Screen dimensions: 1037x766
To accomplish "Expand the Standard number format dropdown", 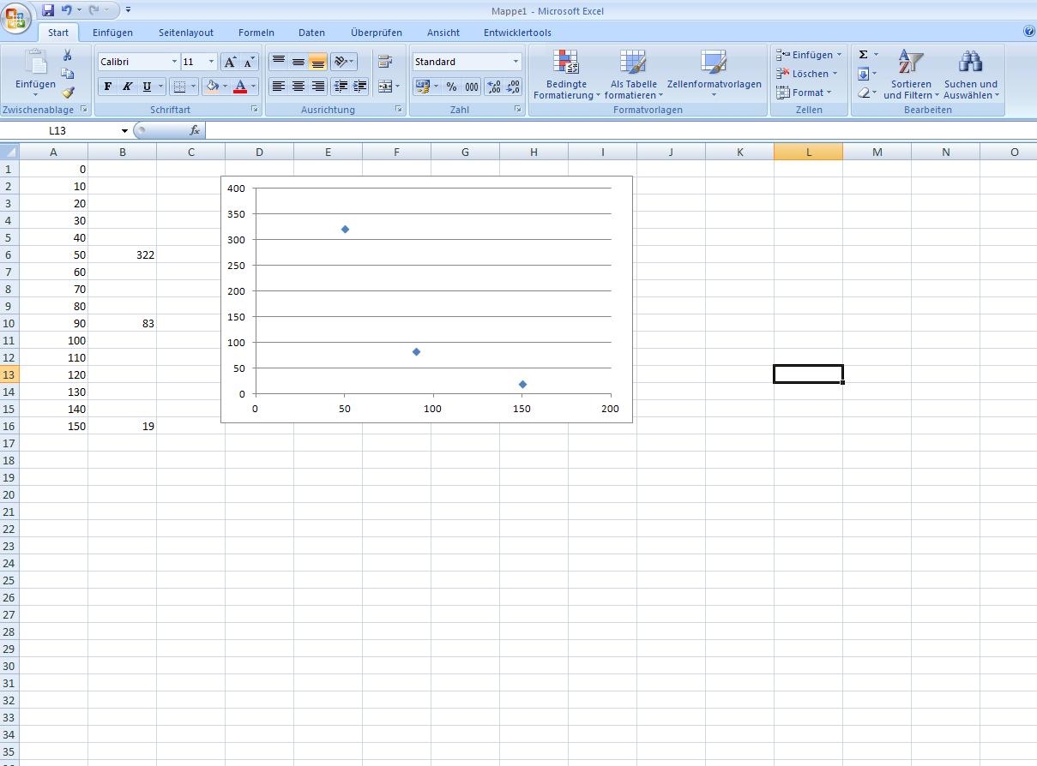I will (515, 62).
